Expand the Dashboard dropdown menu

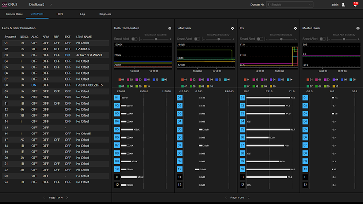[41, 4]
